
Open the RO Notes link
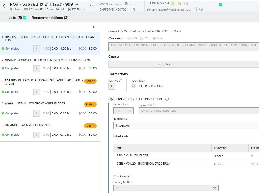tap(76, 9)
